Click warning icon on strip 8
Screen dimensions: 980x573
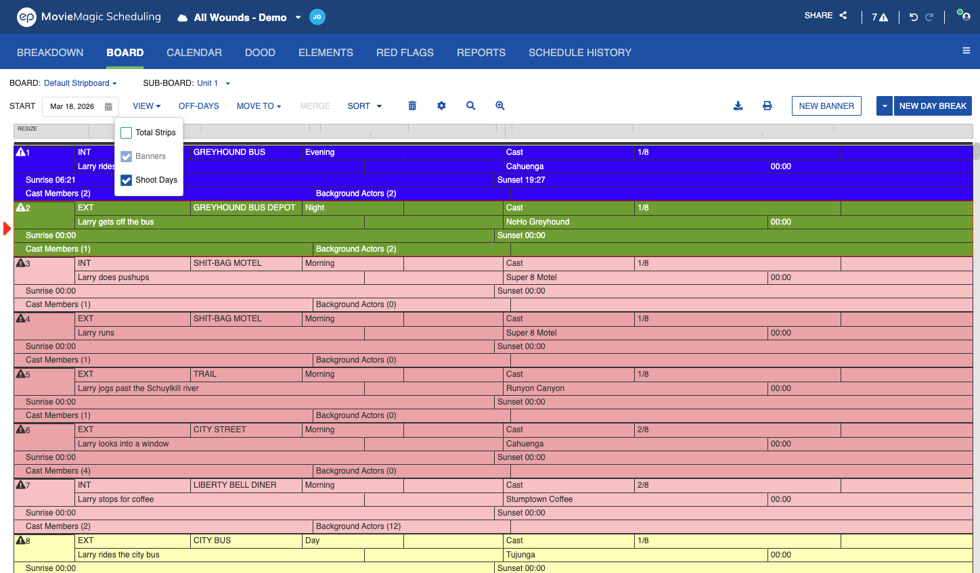coord(20,541)
